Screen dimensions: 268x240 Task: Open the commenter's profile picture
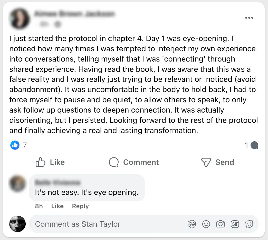click(17, 184)
